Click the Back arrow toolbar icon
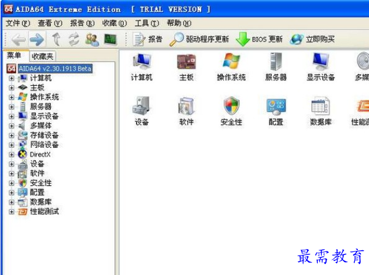This screenshot has width=369, height=275. coord(19,39)
